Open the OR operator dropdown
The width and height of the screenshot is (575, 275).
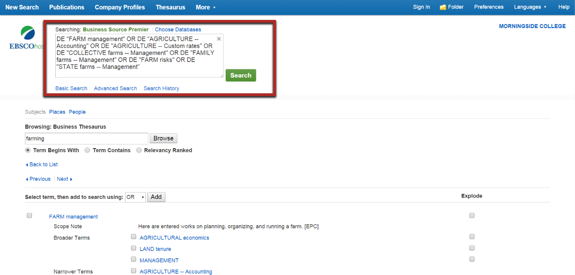tap(135, 197)
